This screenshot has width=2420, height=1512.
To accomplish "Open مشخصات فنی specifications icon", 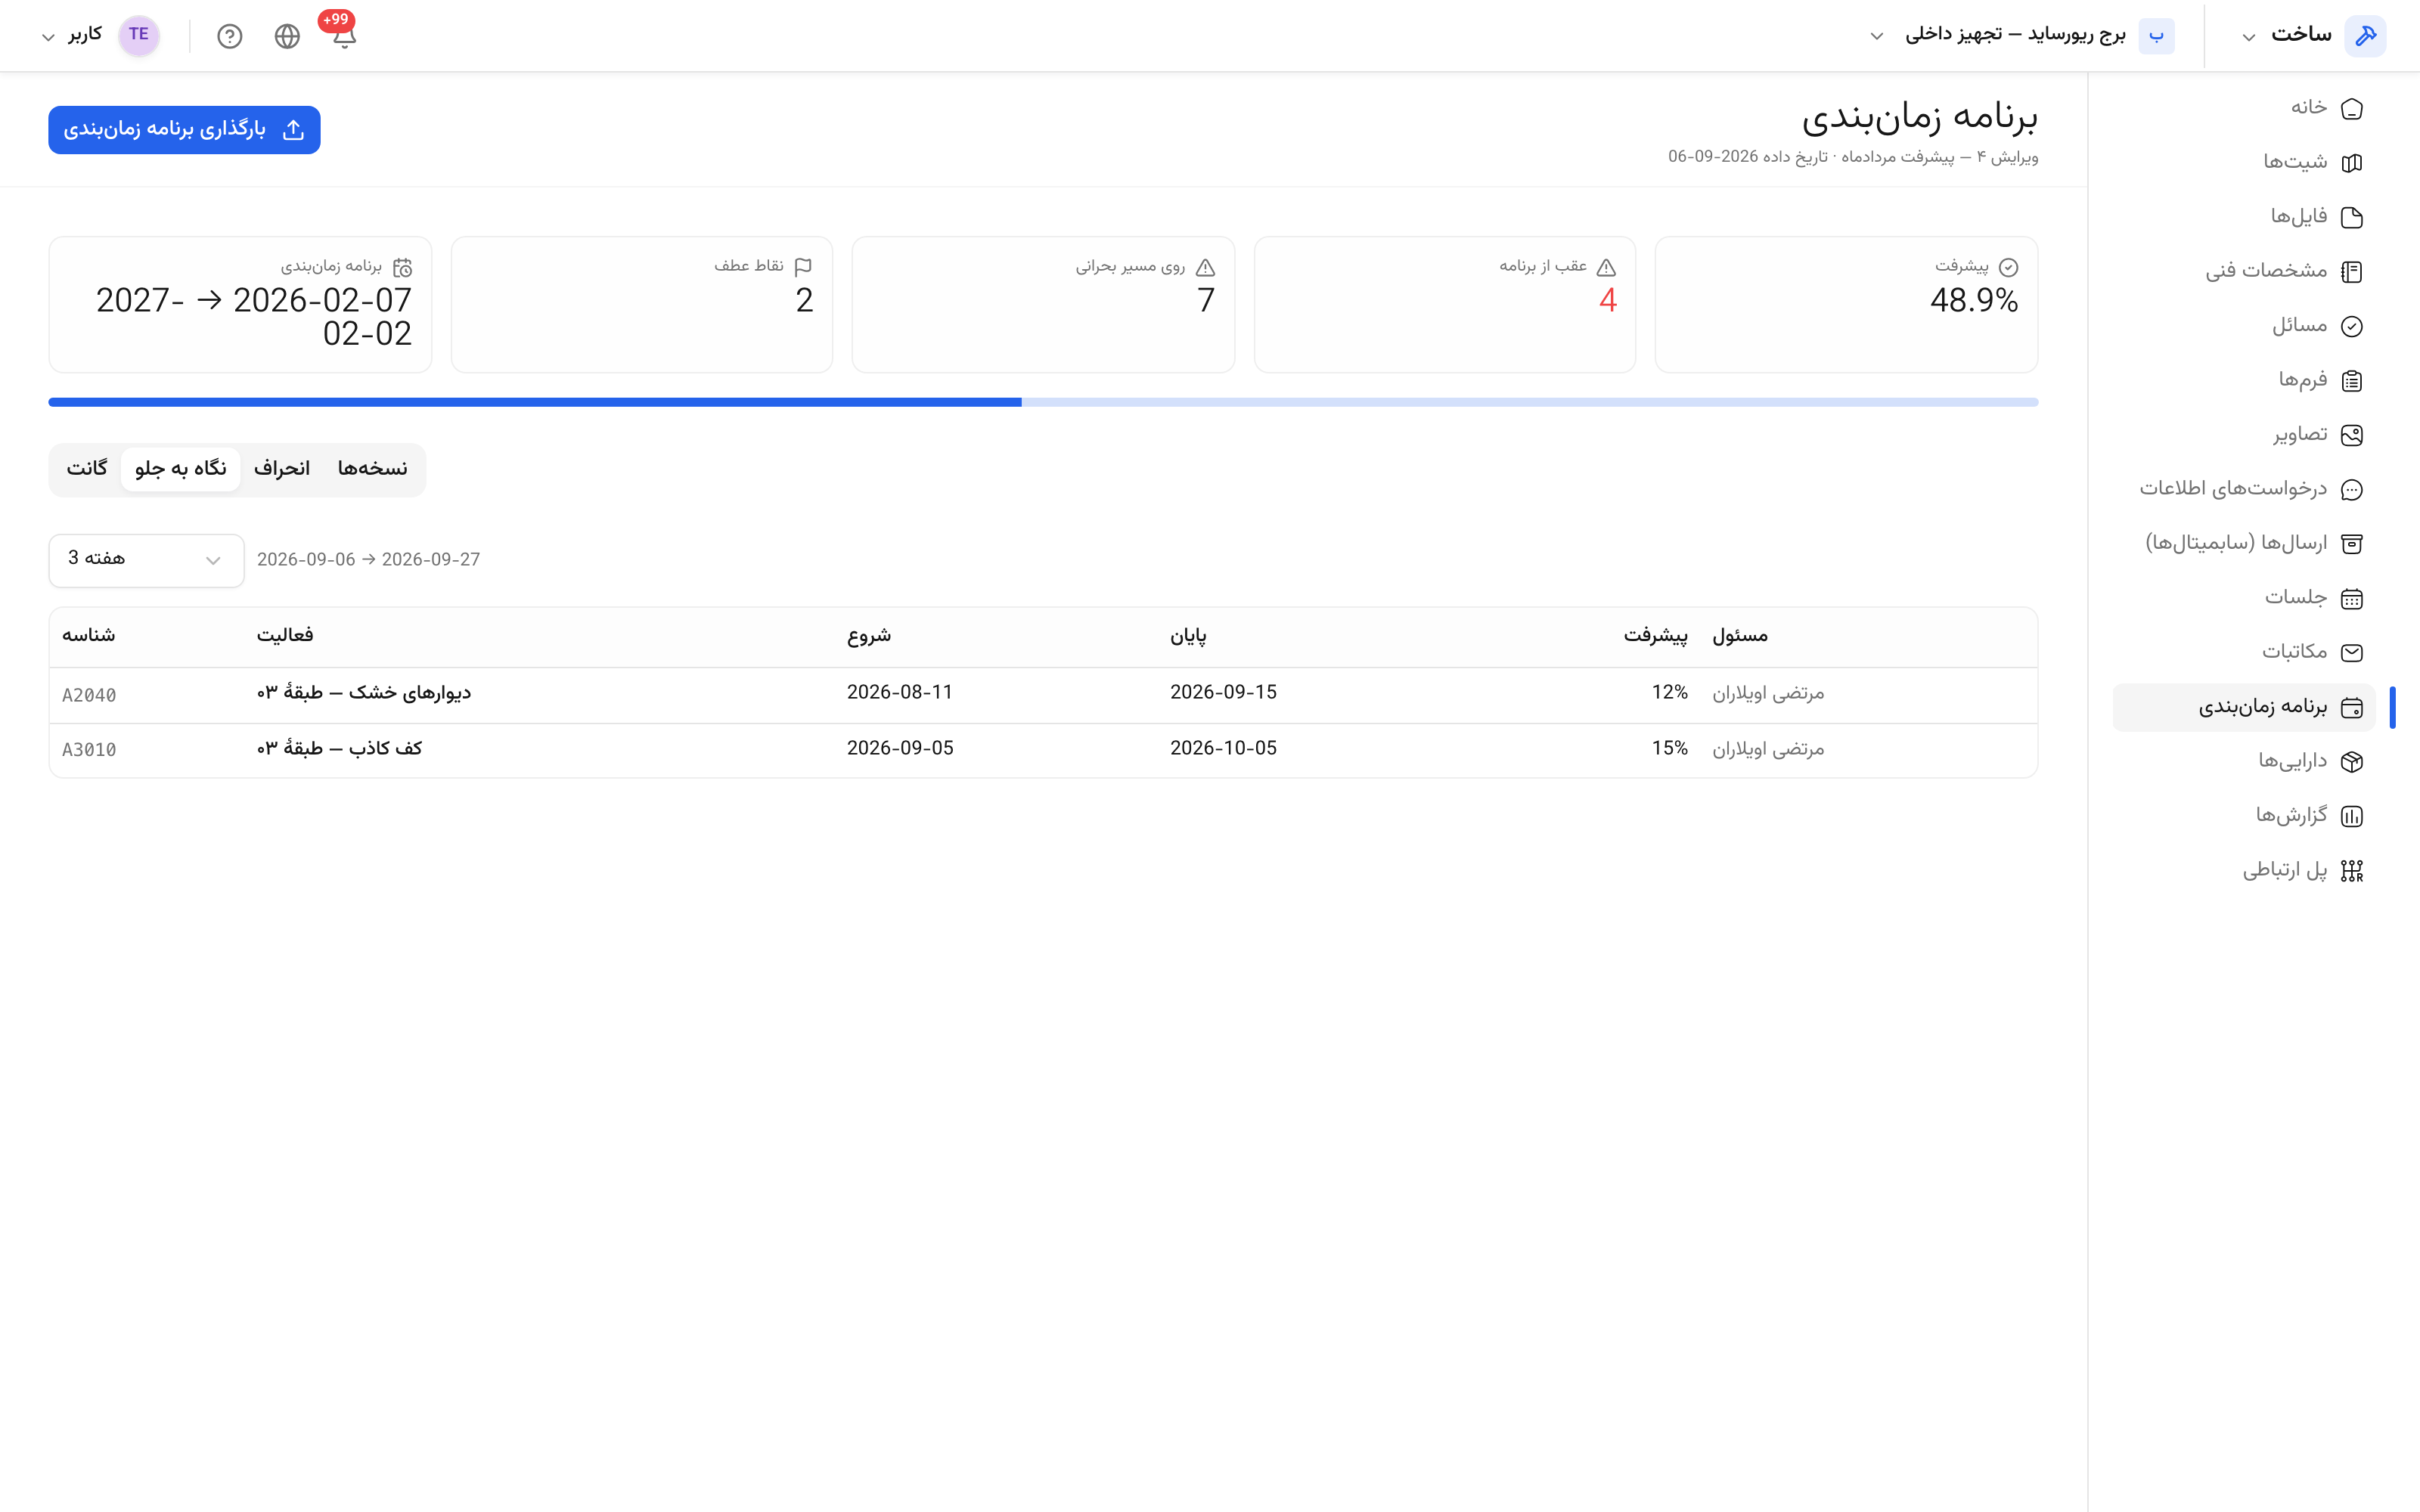I will coord(2352,272).
